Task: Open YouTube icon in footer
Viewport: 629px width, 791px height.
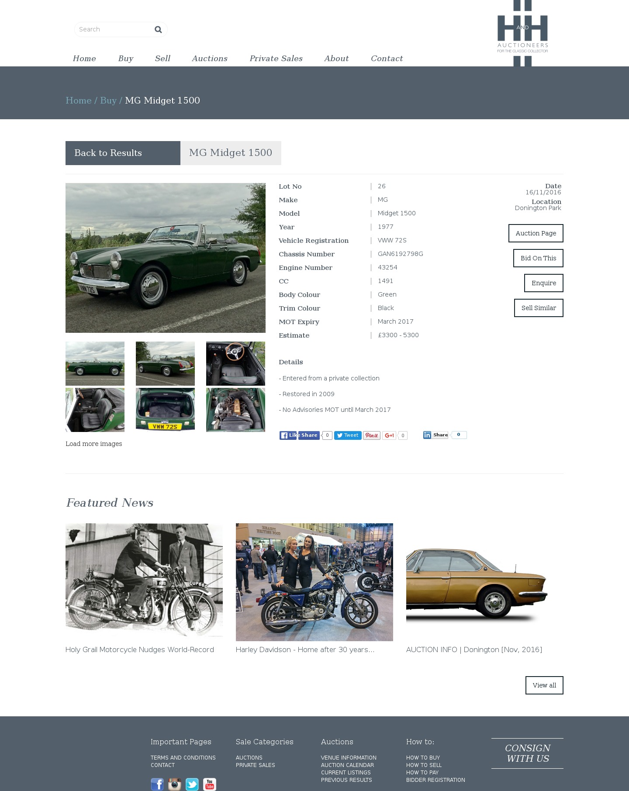Action: (210, 784)
